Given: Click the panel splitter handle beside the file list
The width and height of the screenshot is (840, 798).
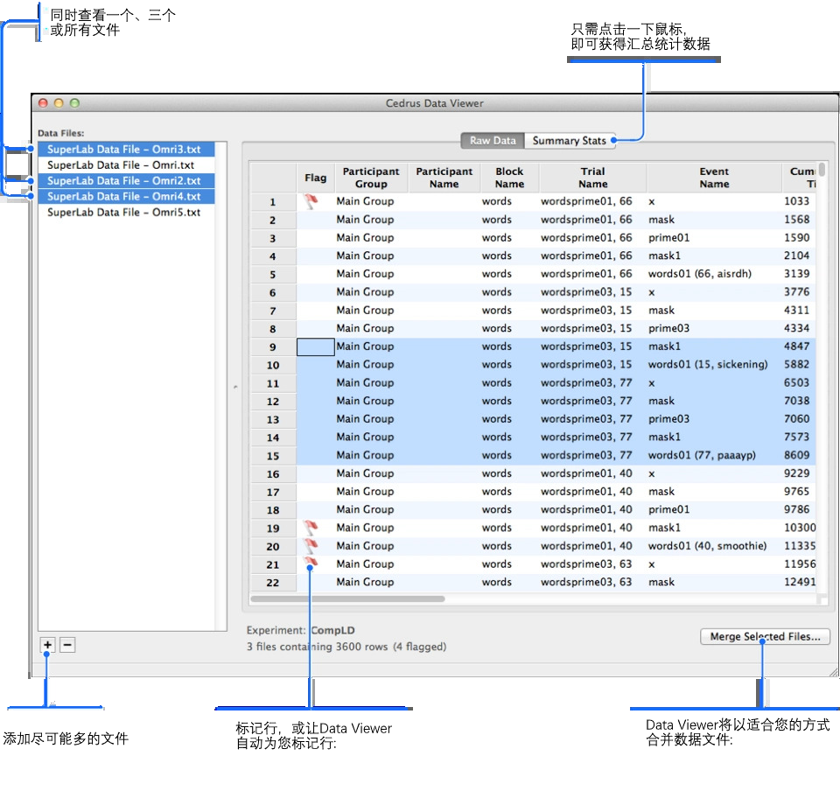Looking at the screenshot, I should (x=235, y=387).
